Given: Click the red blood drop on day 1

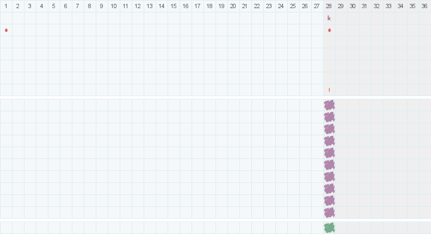Looking at the screenshot, I should click(6, 30).
